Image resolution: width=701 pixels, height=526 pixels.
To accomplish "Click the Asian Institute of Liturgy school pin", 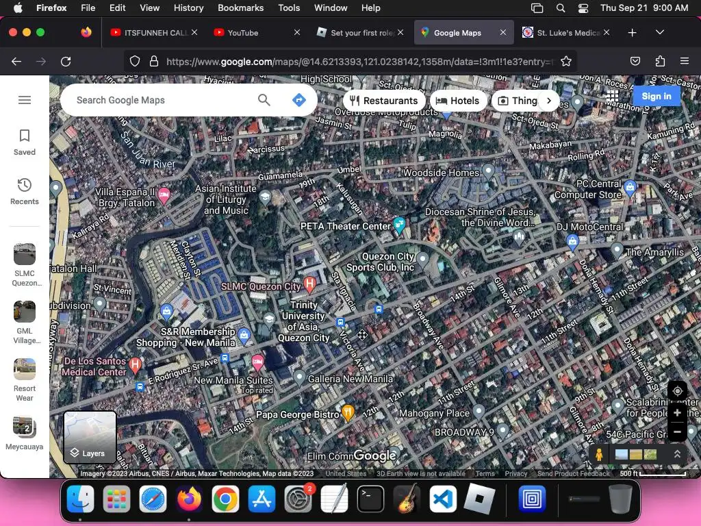I will tap(265, 197).
